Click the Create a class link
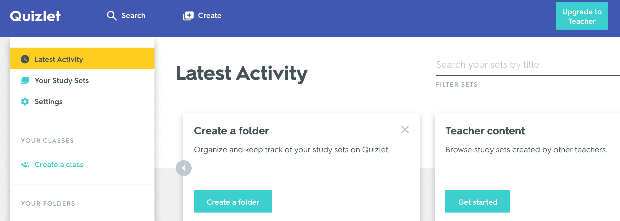 coord(59,164)
